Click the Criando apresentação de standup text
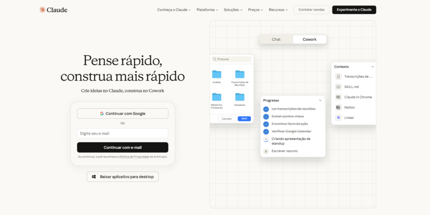 tap(291, 141)
